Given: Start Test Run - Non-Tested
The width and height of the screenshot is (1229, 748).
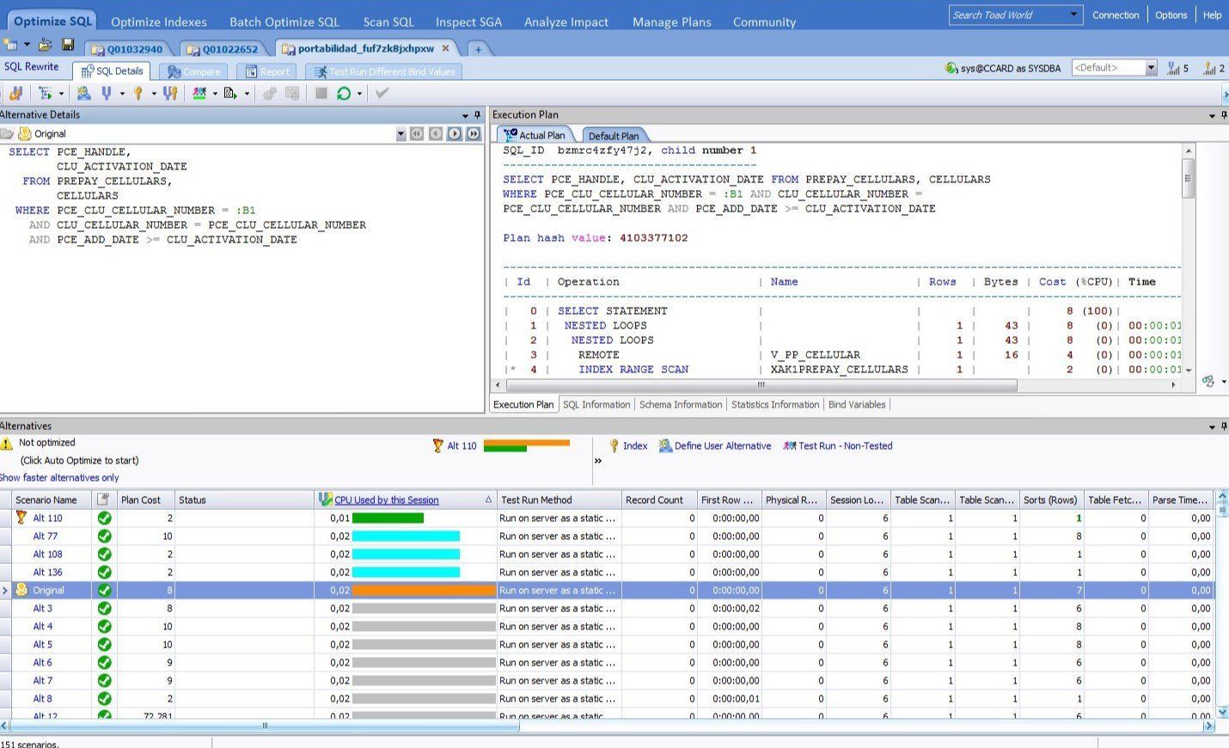Looking at the screenshot, I should [x=791, y=445].
